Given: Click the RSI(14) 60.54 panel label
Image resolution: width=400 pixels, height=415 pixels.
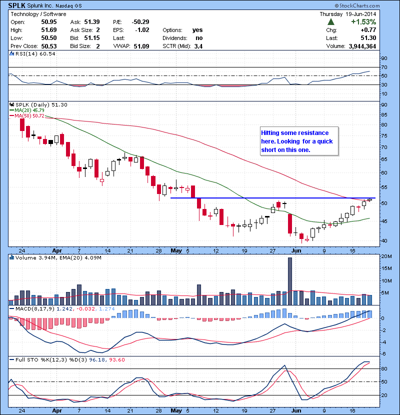Looking at the screenshot, I should (35, 53).
